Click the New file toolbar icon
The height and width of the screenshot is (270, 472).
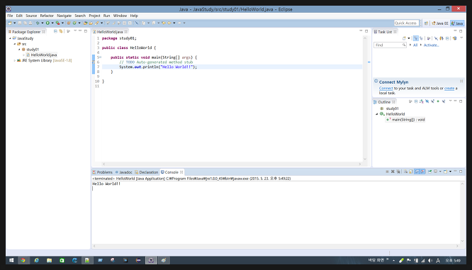pyautogui.click(x=10, y=23)
